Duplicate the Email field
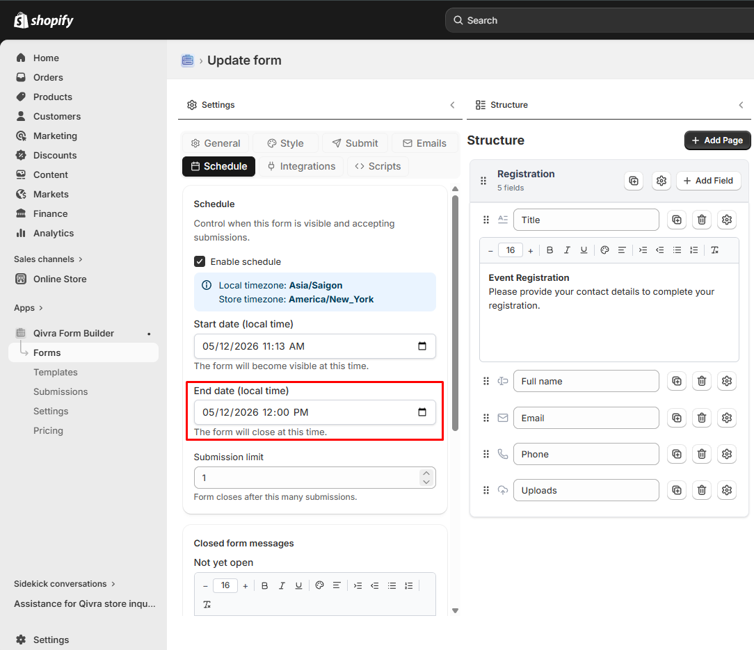 coord(677,418)
